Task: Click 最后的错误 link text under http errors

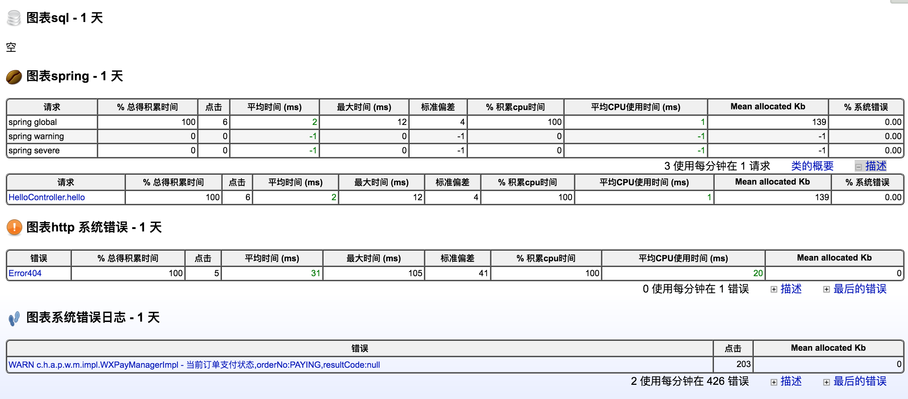Action: click(x=860, y=289)
